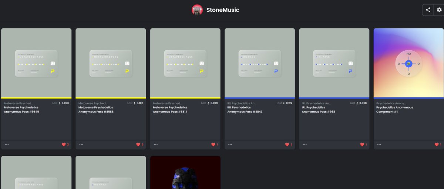Open more options on Pass #8586 card
444x189 pixels.
coord(81,144)
